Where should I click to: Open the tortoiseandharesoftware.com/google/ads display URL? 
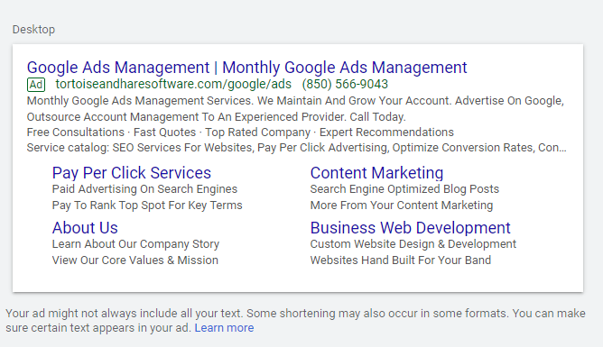[x=173, y=84]
